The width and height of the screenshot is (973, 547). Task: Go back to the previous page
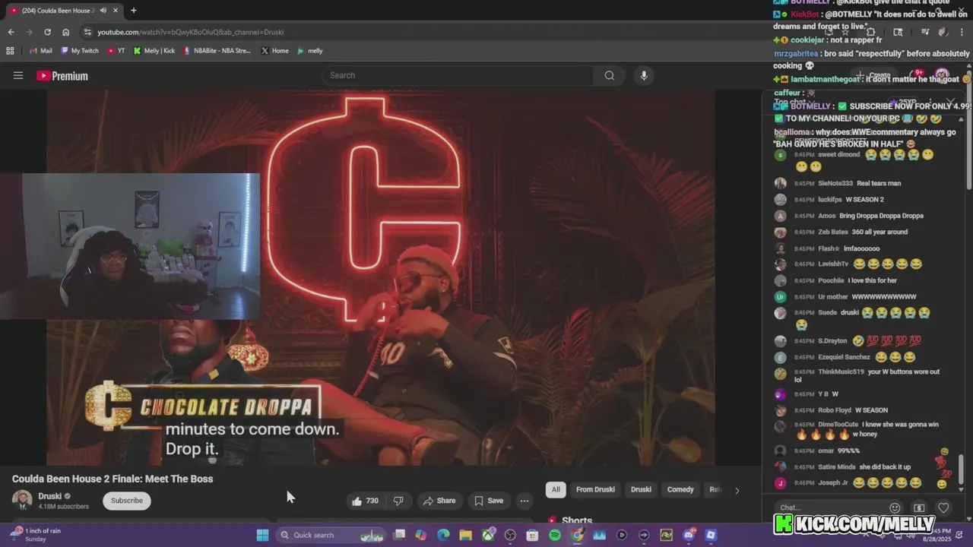point(11,32)
